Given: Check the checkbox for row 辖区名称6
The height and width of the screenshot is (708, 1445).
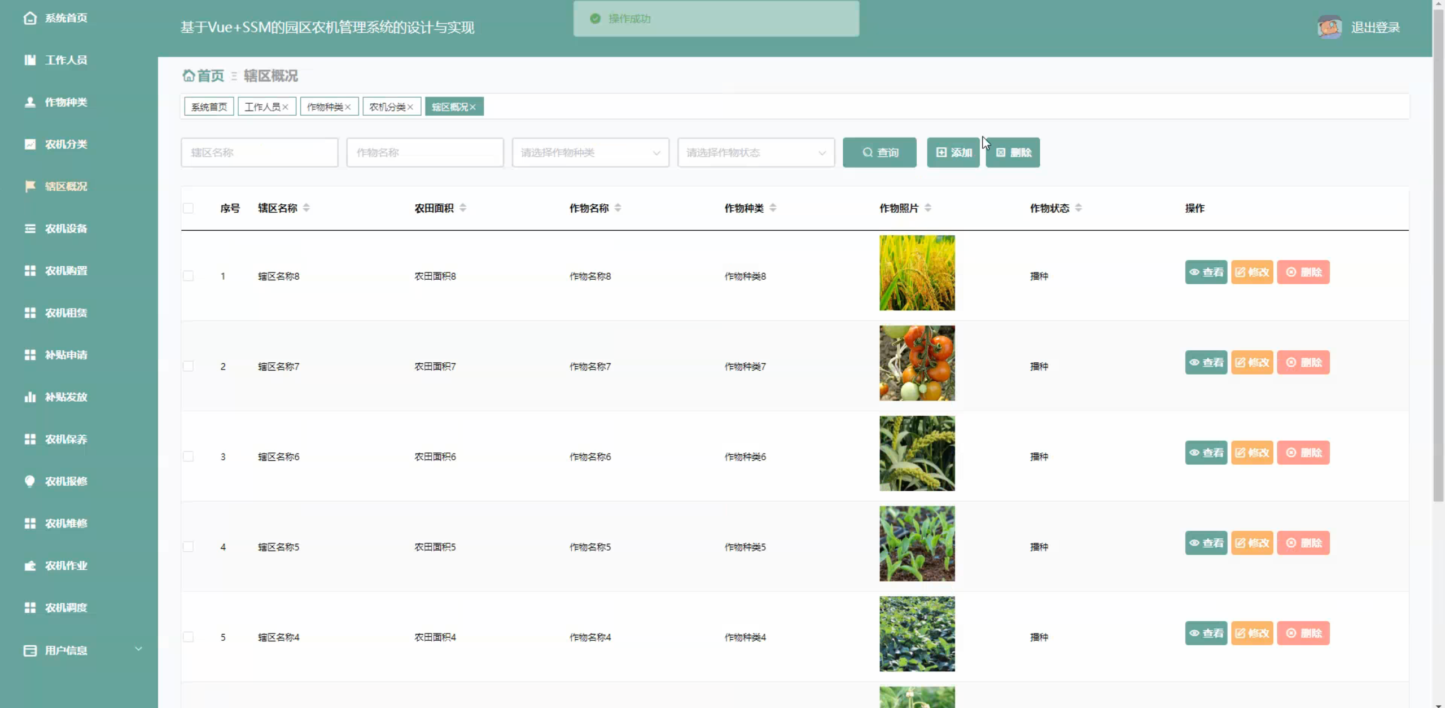Looking at the screenshot, I should coord(189,456).
